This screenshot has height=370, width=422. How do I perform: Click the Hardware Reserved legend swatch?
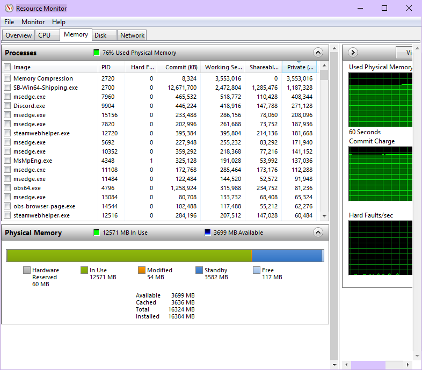(x=27, y=270)
